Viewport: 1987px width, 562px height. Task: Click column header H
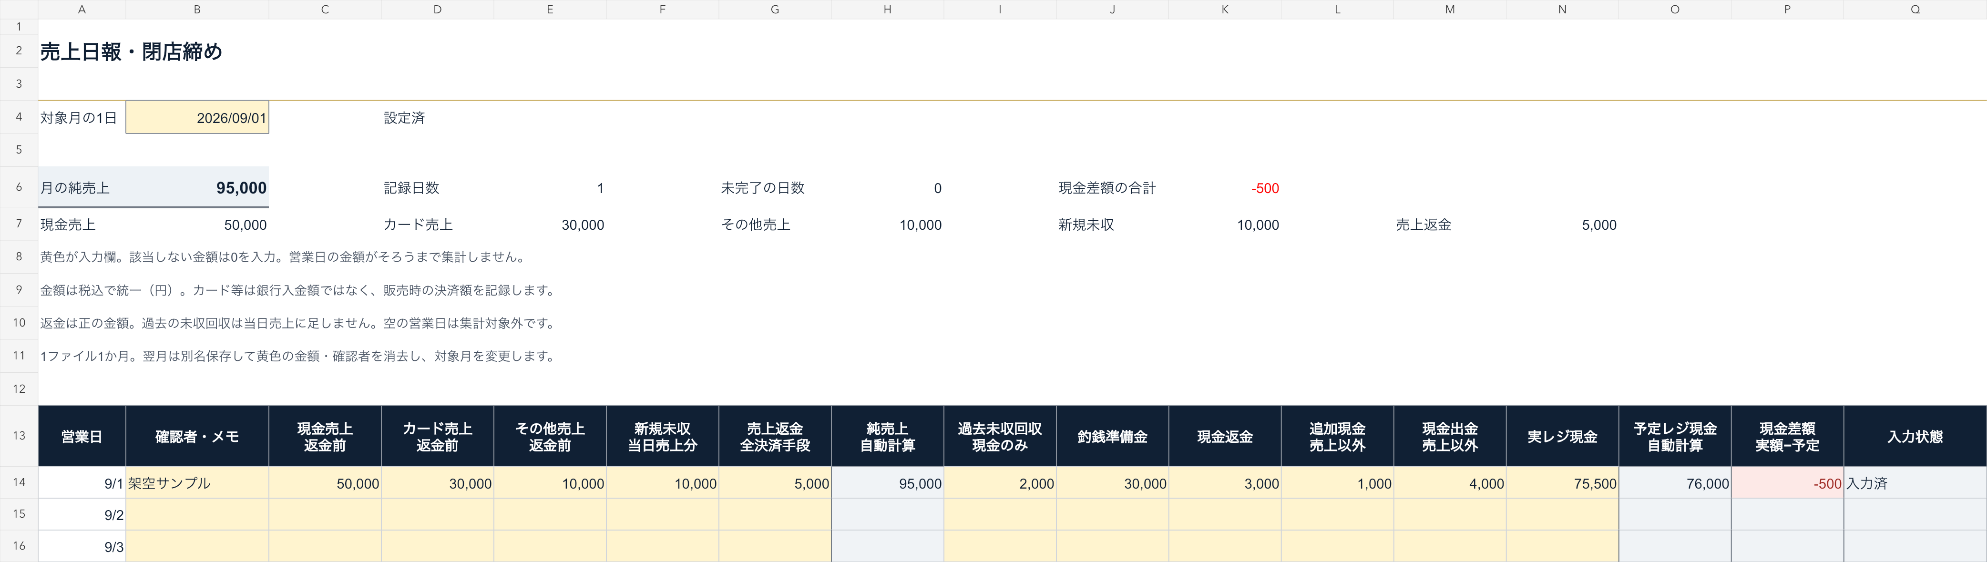[888, 9]
